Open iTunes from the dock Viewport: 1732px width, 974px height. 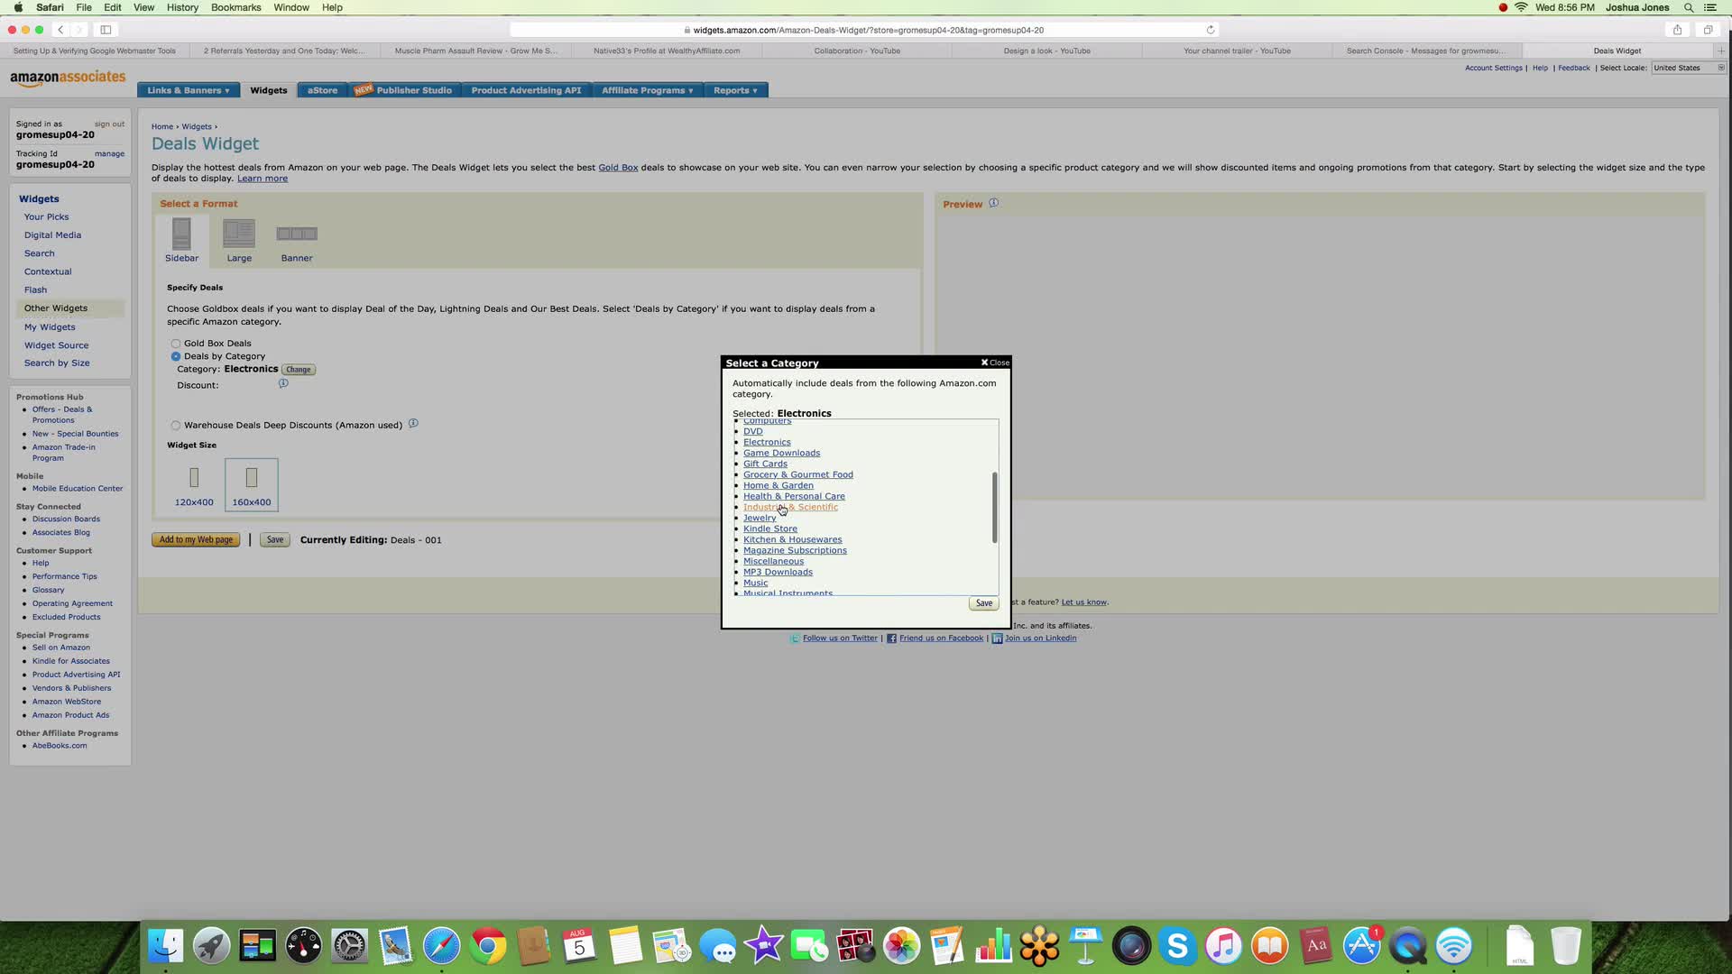[x=1223, y=946]
